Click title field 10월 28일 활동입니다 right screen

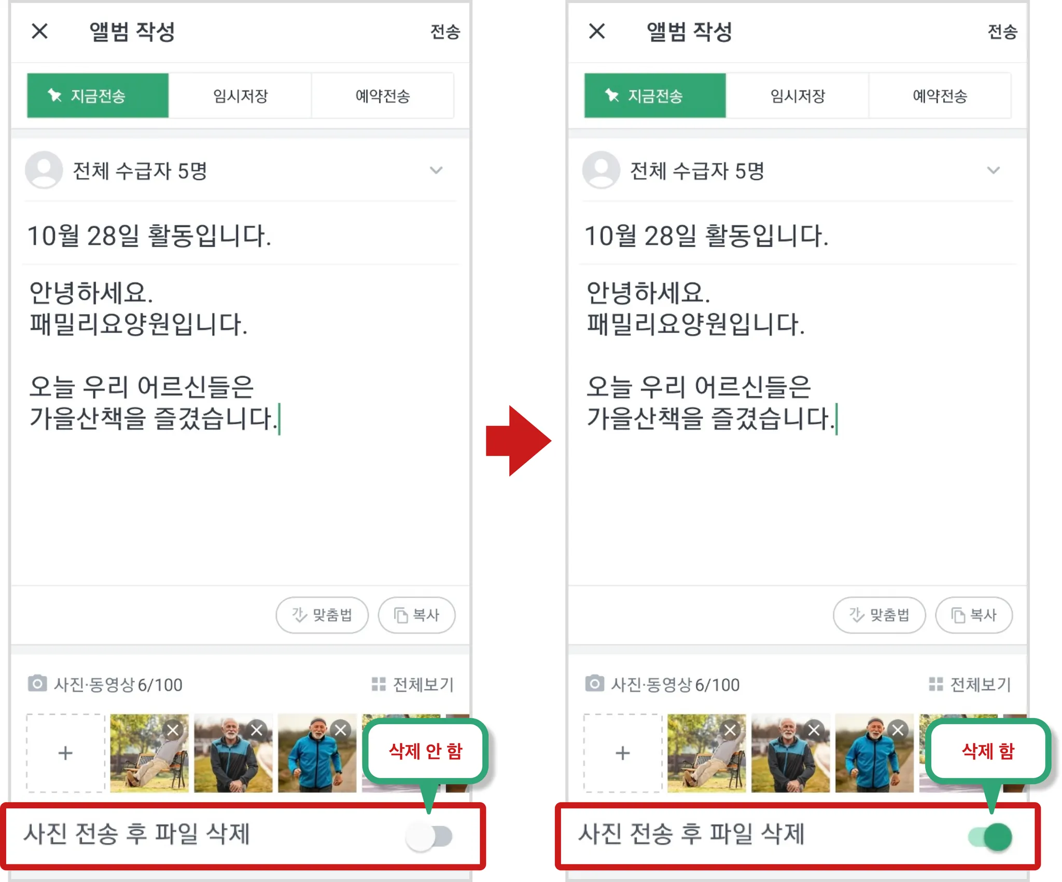tap(797, 236)
